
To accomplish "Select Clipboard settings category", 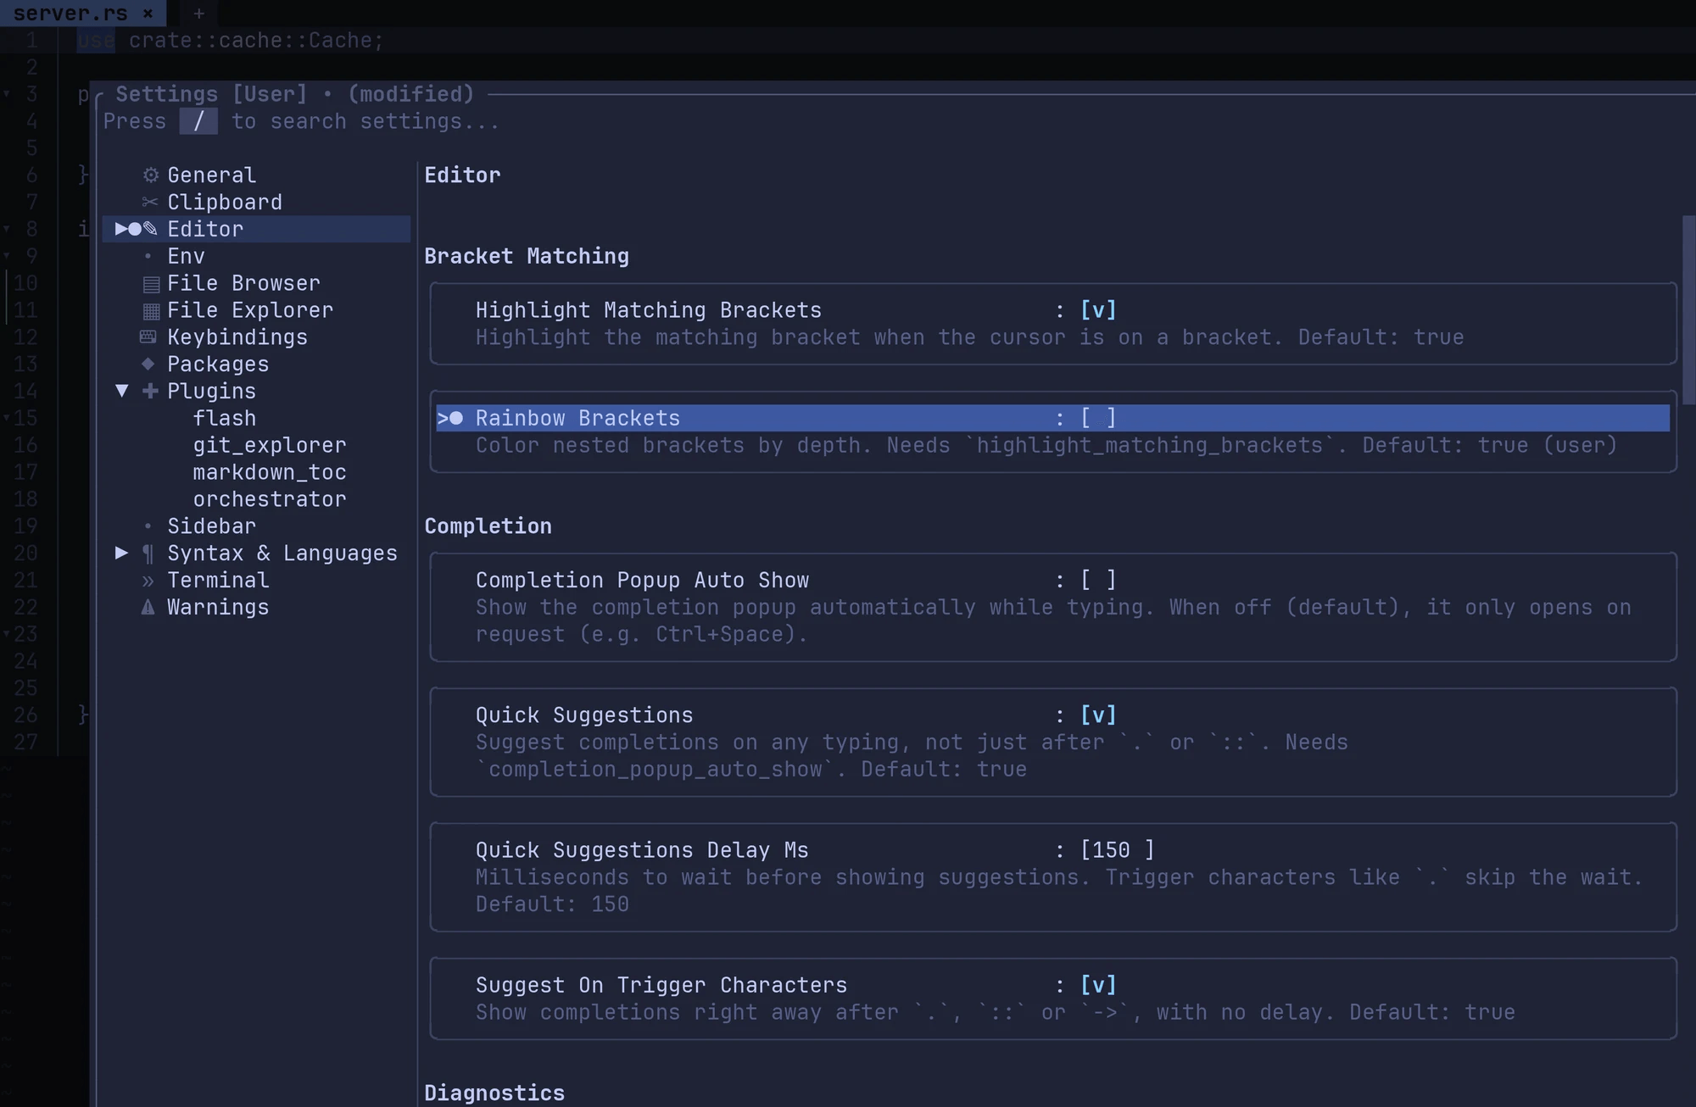I will 225,203.
